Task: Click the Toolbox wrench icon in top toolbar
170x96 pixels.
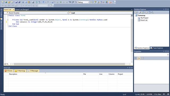Action: [104, 2]
